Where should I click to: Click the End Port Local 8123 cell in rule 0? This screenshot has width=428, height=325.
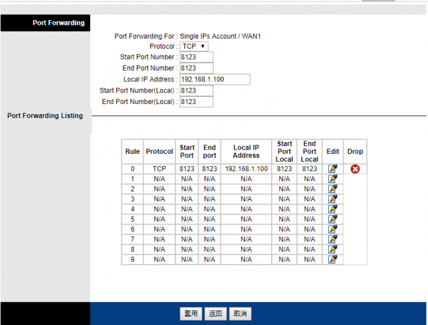tap(310, 169)
